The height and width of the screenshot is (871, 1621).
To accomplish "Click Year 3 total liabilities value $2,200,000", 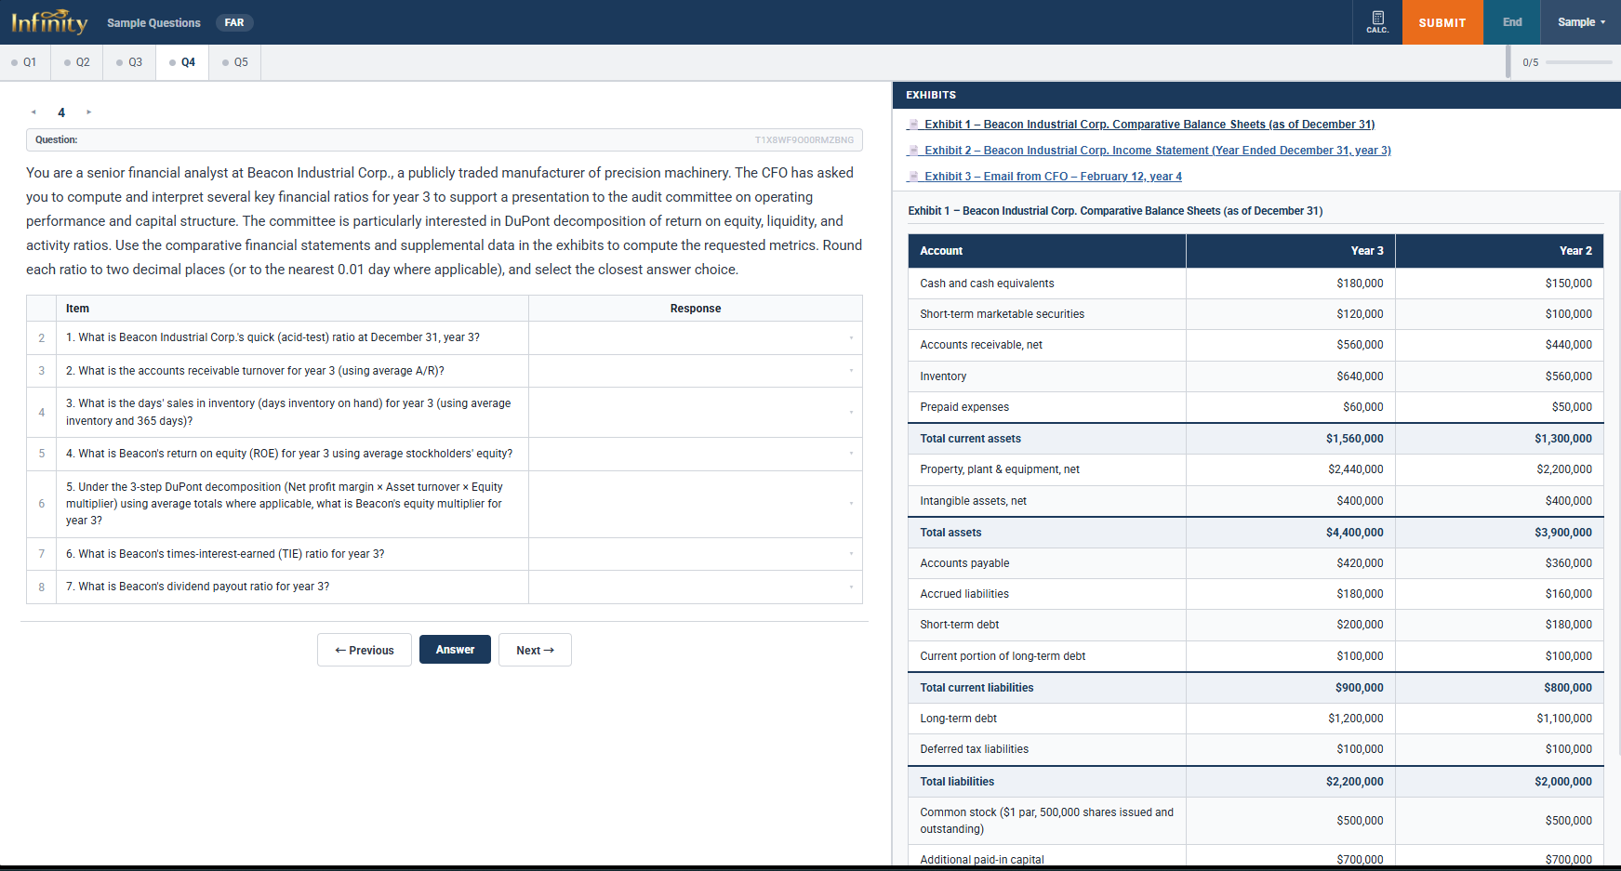I will (1354, 782).
